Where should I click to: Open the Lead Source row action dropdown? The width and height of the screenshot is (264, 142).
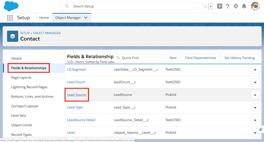point(255,95)
